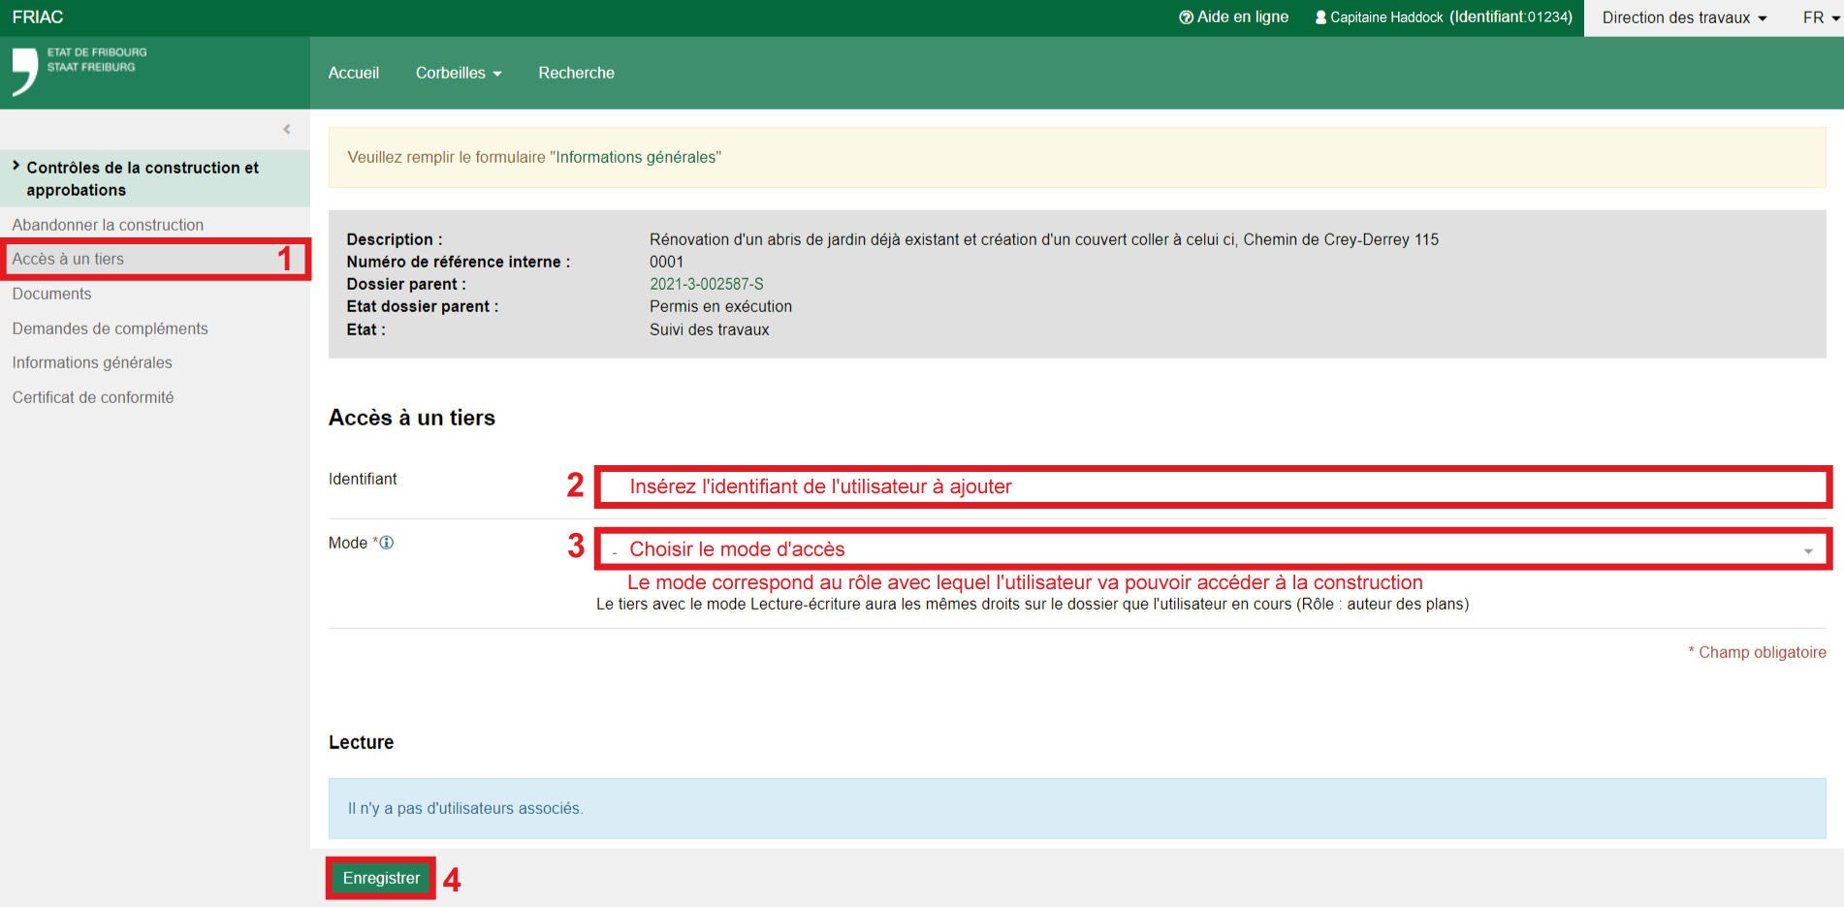Select Accès à un tiers in sidebar

tap(68, 259)
